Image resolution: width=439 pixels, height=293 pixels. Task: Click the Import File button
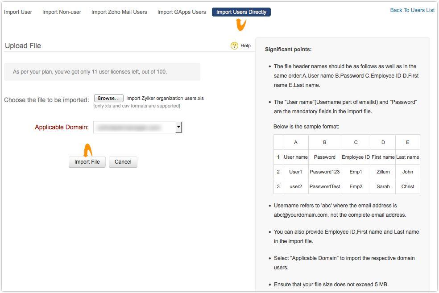coord(87,162)
